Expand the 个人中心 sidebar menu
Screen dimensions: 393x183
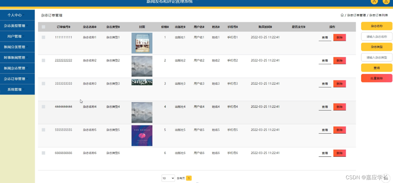click(x=17, y=15)
